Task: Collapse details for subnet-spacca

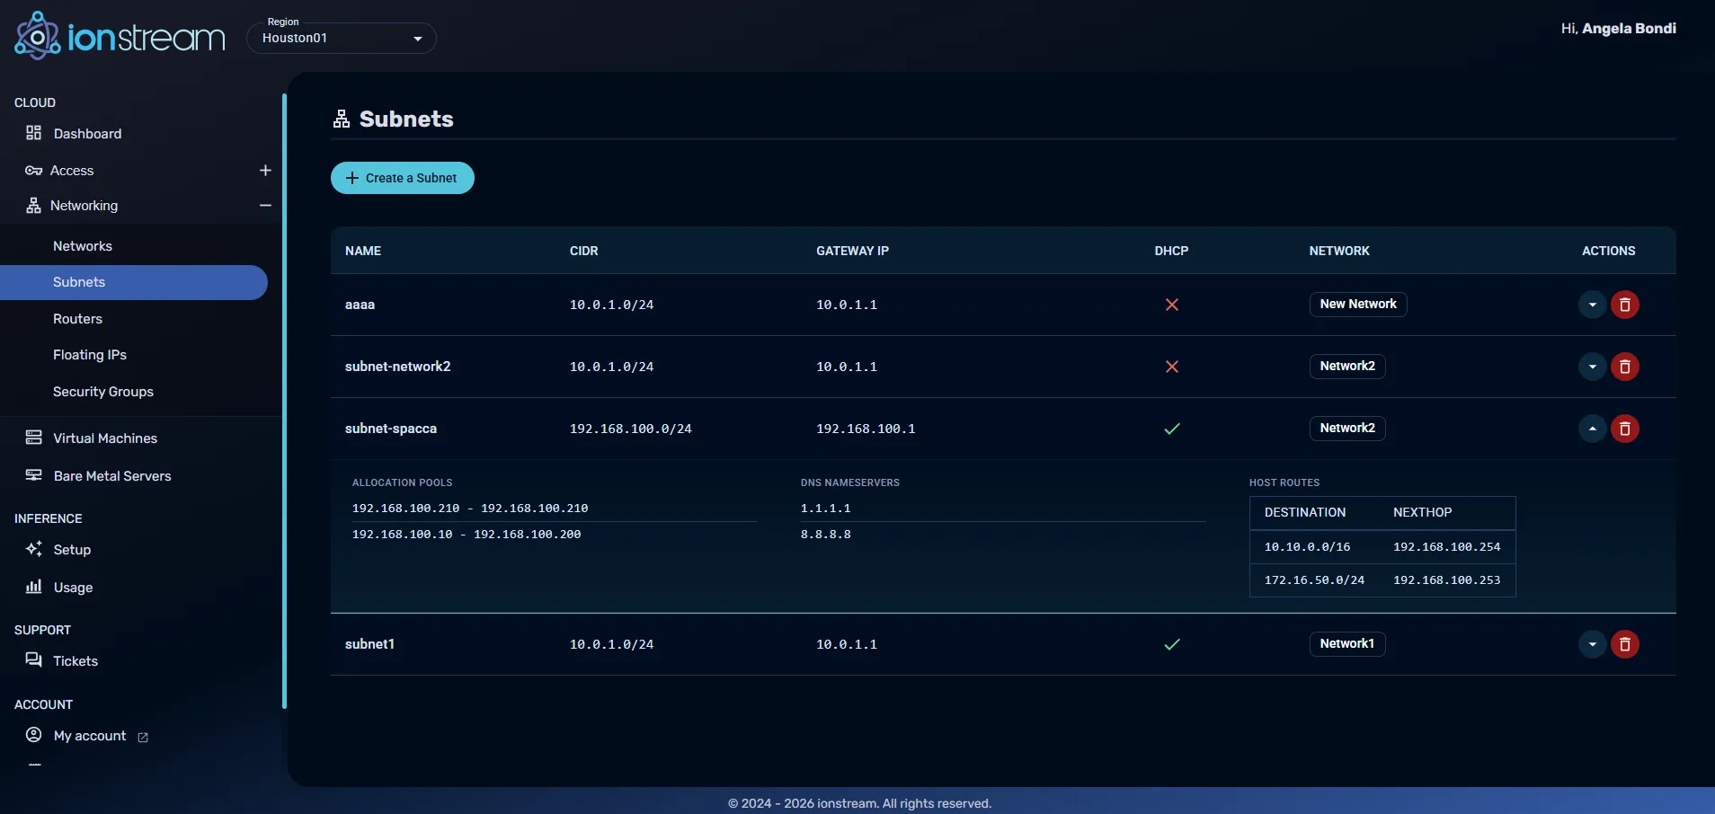Action: pos(1593,429)
